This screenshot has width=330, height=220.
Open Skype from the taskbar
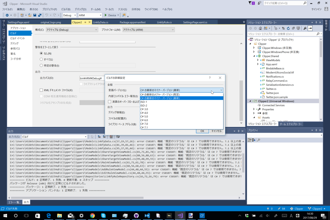tap(103, 215)
